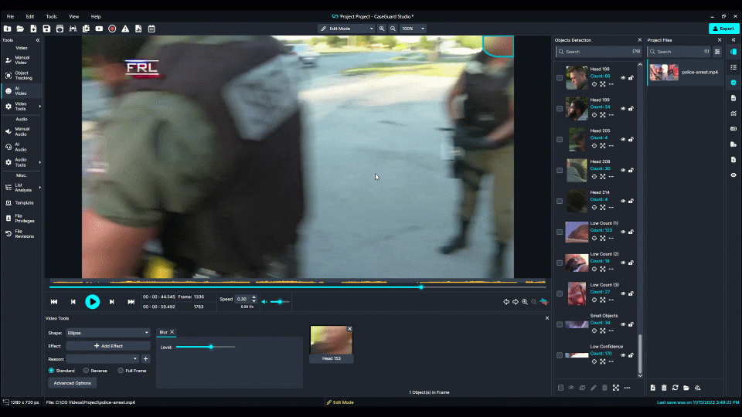Play the video
Image resolution: width=742 pixels, height=417 pixels.
92,302
